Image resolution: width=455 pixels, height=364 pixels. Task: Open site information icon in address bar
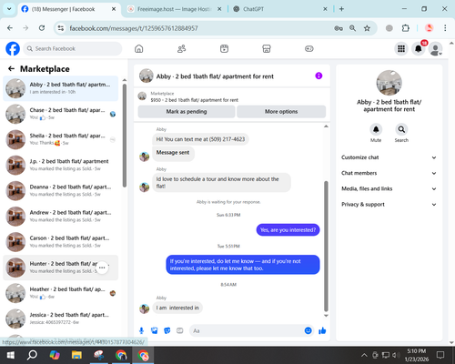click(61, 28)
